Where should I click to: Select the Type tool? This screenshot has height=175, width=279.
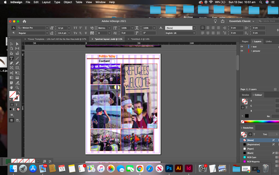coord(11,58)
